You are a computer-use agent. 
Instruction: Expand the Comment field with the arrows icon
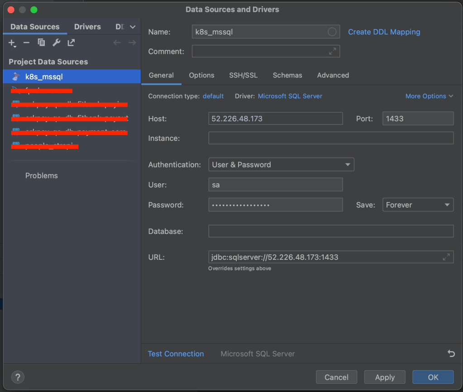333,51
